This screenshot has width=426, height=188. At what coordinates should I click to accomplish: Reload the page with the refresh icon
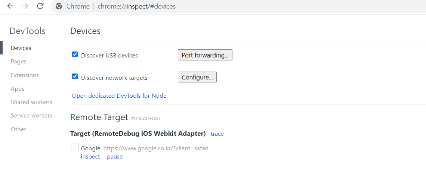pos(40,6)
